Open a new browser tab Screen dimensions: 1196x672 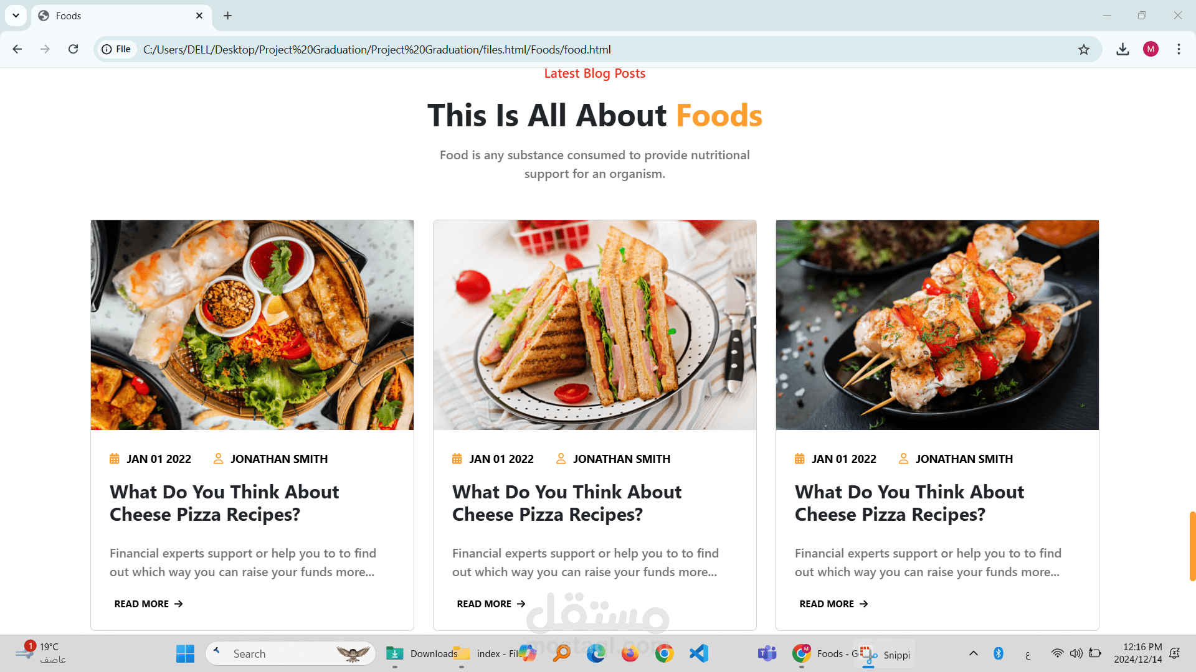(x=228, y=16)
